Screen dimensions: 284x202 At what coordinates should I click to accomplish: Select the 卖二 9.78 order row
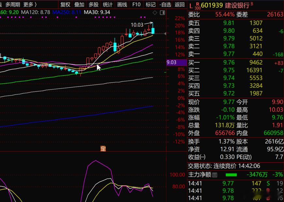[x=235, y=46]
